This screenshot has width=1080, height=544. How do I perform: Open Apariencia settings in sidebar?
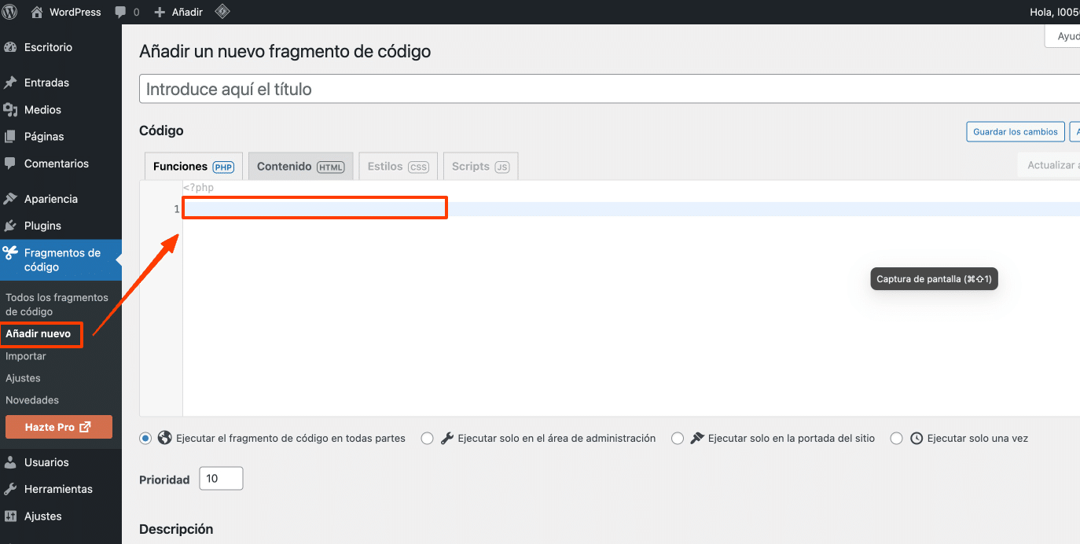pyautogui.click(x=51, y=199)
